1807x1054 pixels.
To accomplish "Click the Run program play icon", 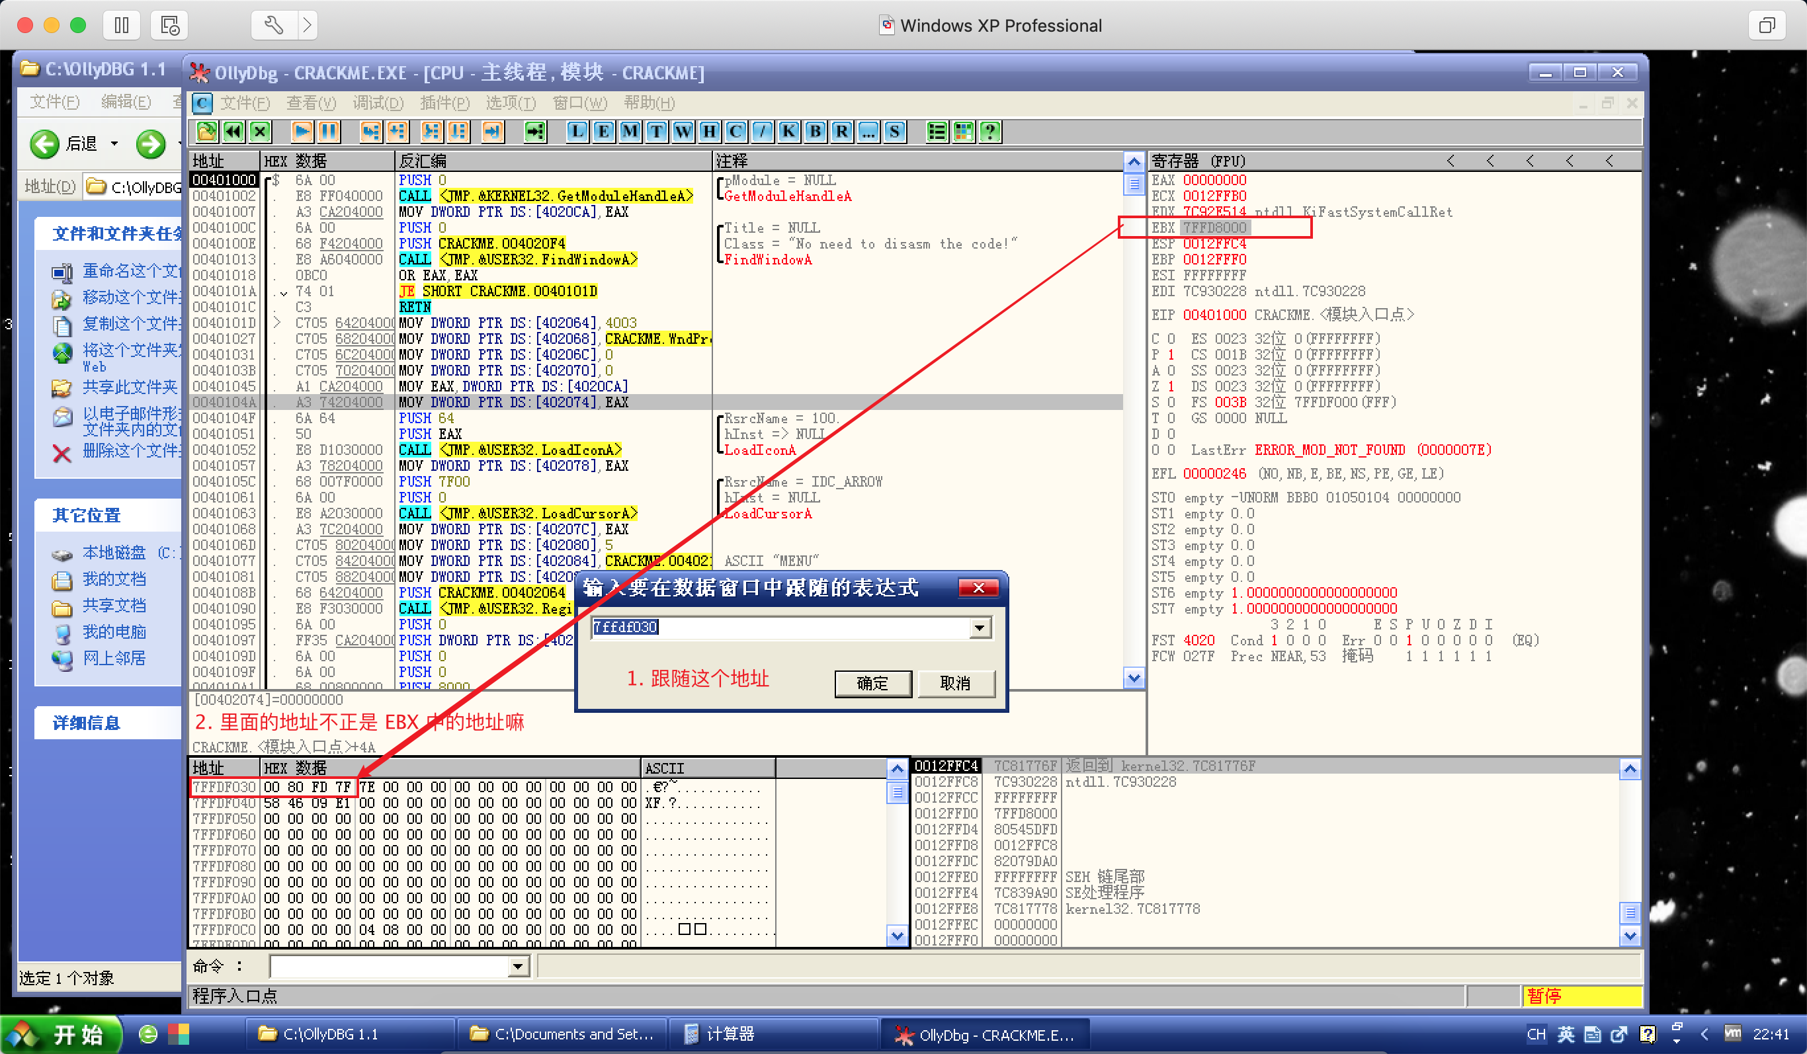I will (302, 131).
